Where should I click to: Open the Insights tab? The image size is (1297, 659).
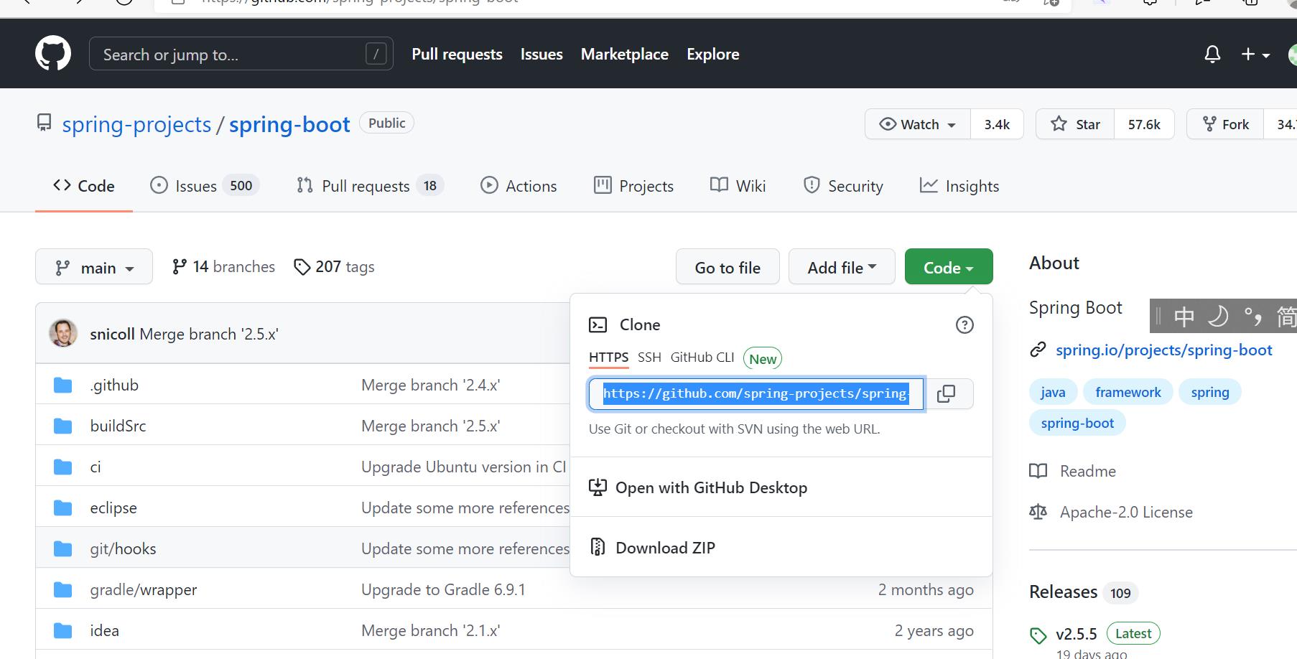(x=959, y=186)
